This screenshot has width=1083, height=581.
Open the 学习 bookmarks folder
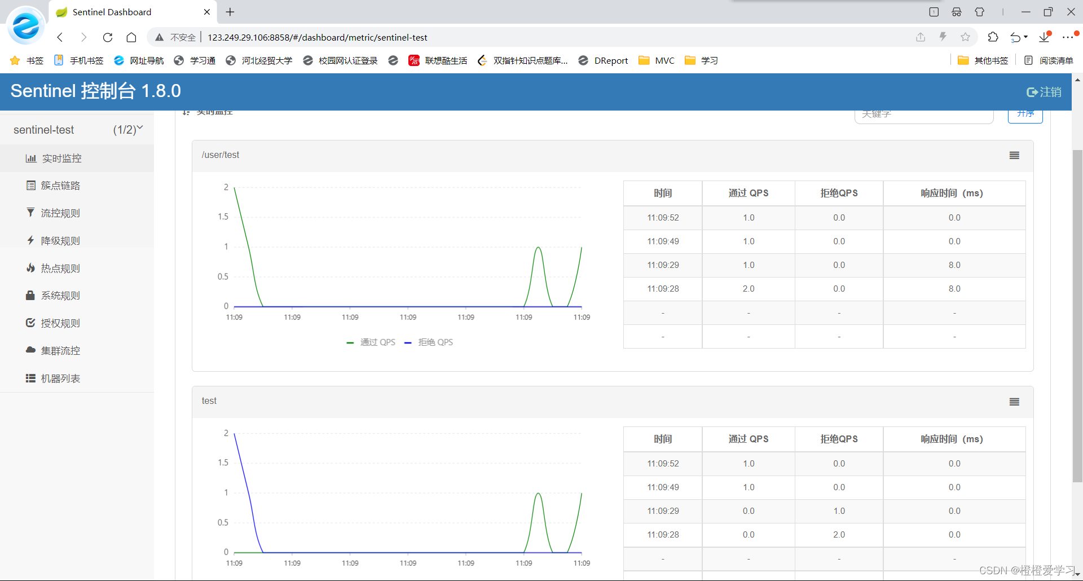(701, 60)
